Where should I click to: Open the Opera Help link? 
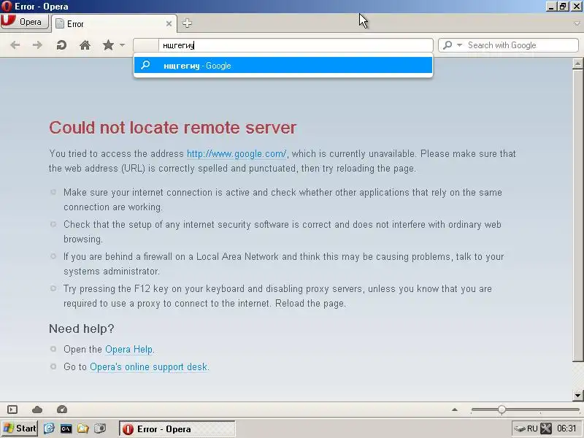(129, 350)
